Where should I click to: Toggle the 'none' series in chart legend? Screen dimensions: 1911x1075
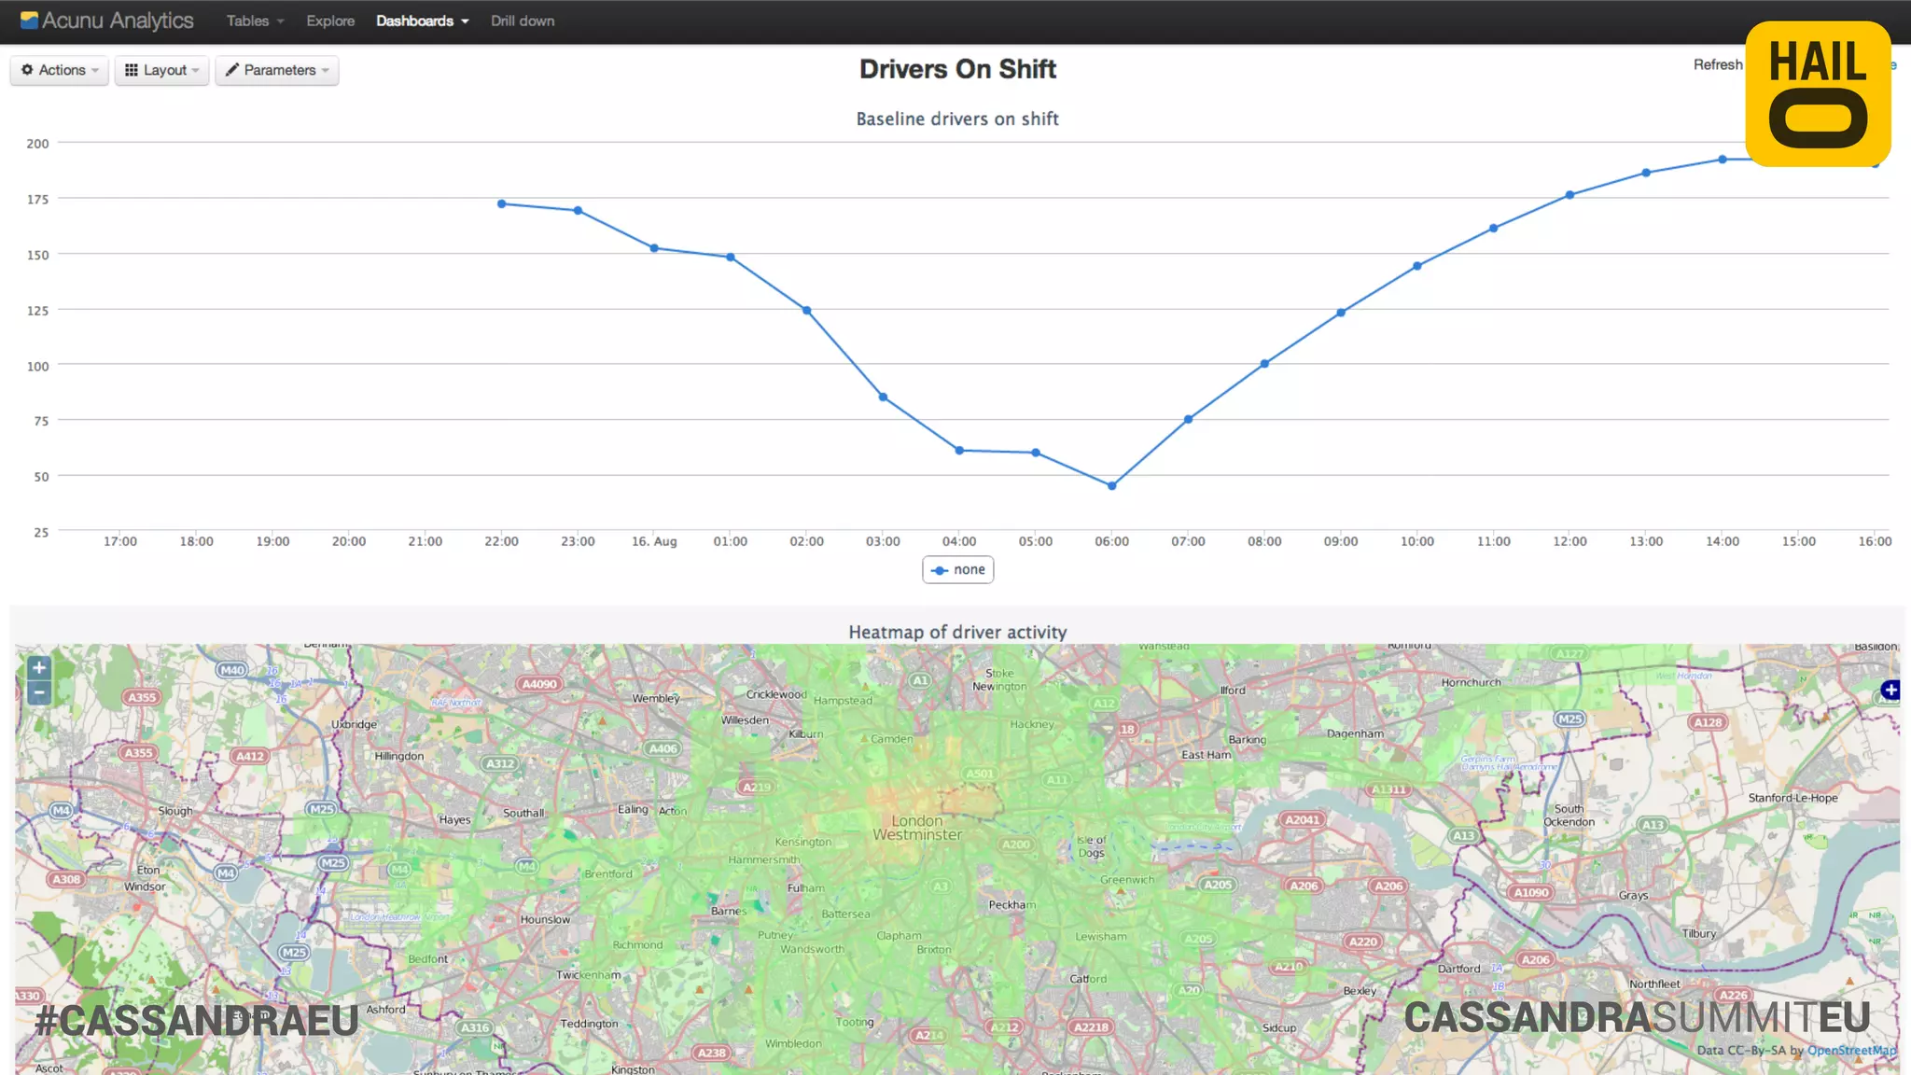pos(958,569)
